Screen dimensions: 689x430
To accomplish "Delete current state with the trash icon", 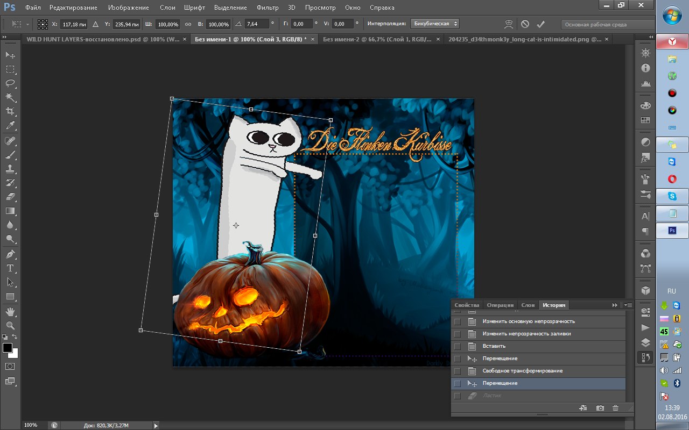I will (616, 408).
